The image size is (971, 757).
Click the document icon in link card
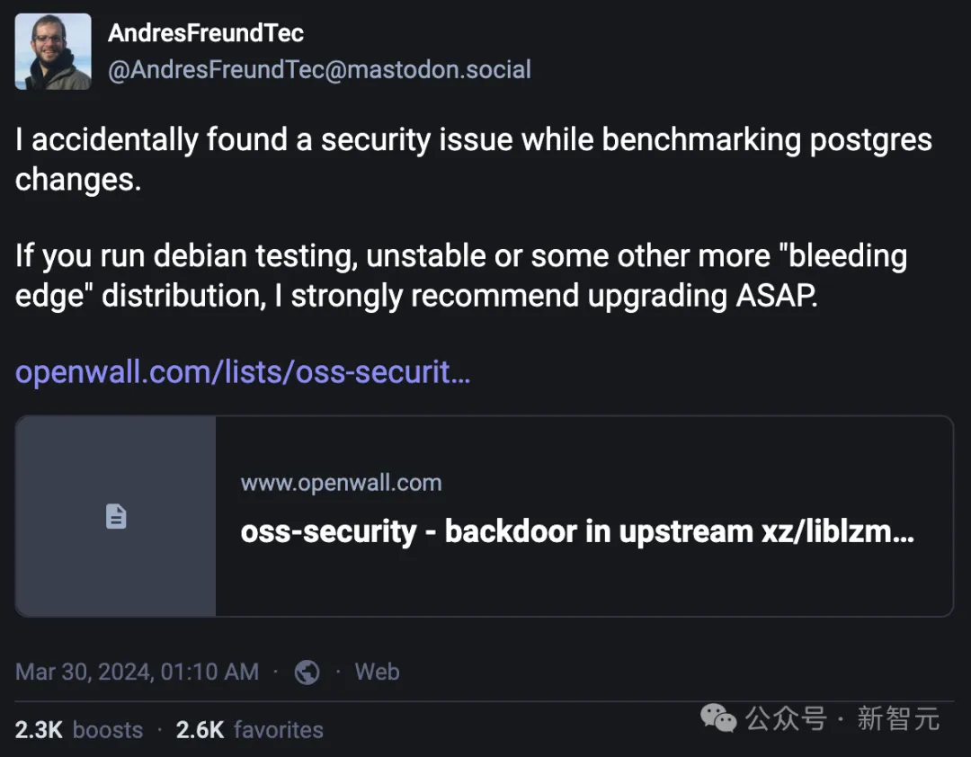(116, 516)
